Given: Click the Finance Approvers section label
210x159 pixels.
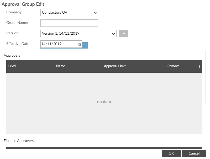Looking at the screenshot, I should tap(19, 141).
